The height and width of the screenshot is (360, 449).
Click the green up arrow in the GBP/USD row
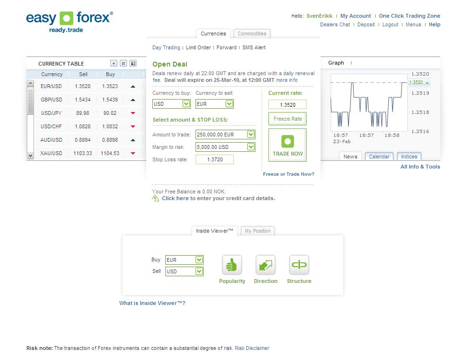pyautogui.click(x=133, y=100)
